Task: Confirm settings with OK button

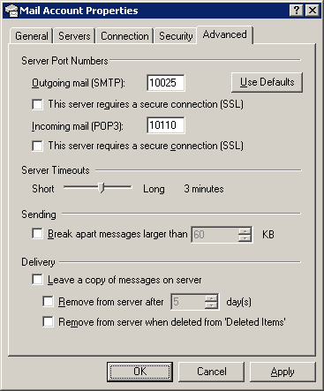Action: pos(139,372)
